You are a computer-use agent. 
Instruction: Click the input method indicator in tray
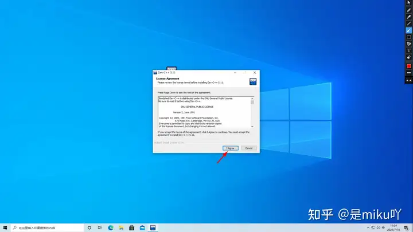383,228
